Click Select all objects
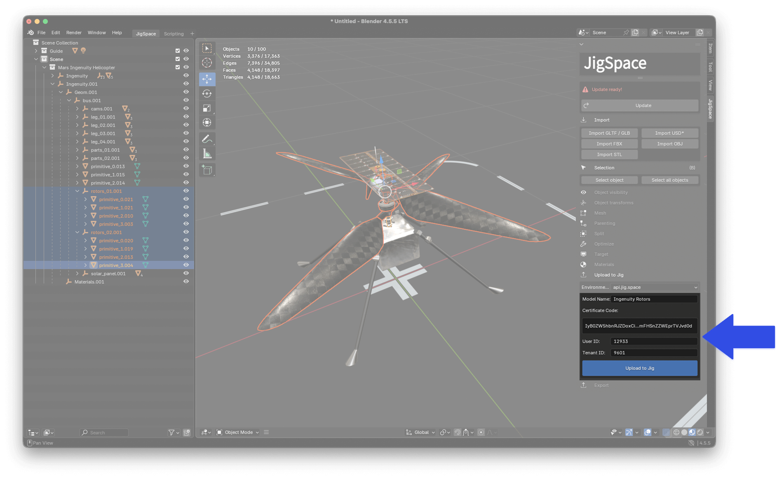Screen dimensions: 777x478 (x=670, y=180)
